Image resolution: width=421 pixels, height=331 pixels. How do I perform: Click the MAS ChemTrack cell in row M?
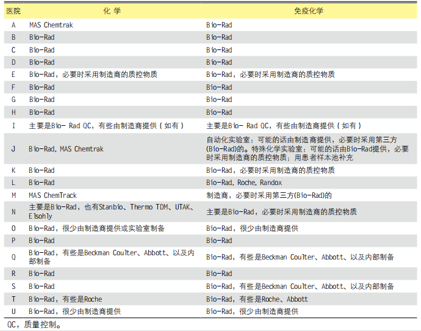tap(53, 195)
